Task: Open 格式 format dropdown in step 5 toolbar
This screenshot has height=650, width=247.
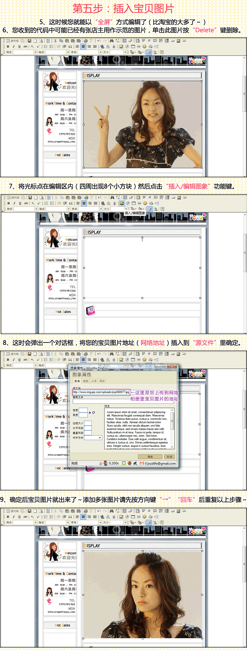Action: point(57,52)
